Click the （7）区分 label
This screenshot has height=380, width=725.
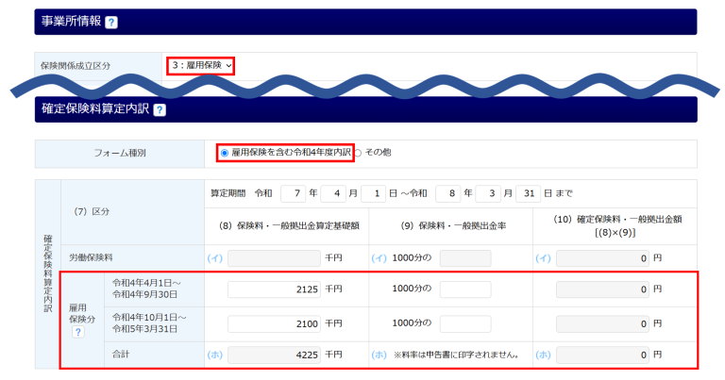tap(92, 211)
